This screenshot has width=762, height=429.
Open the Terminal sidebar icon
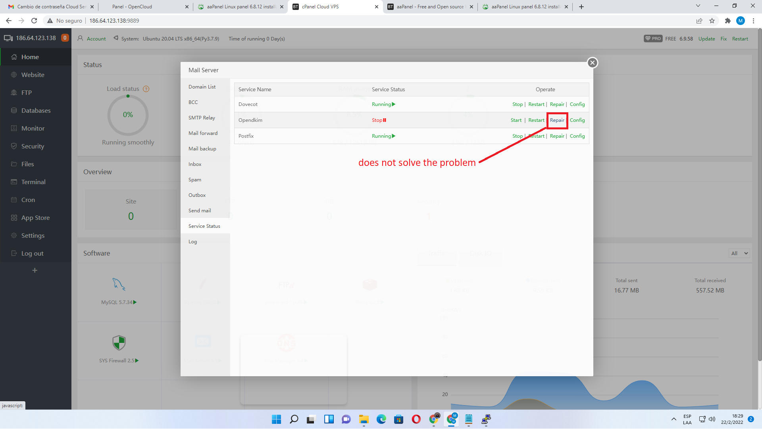tap(14, 182)
